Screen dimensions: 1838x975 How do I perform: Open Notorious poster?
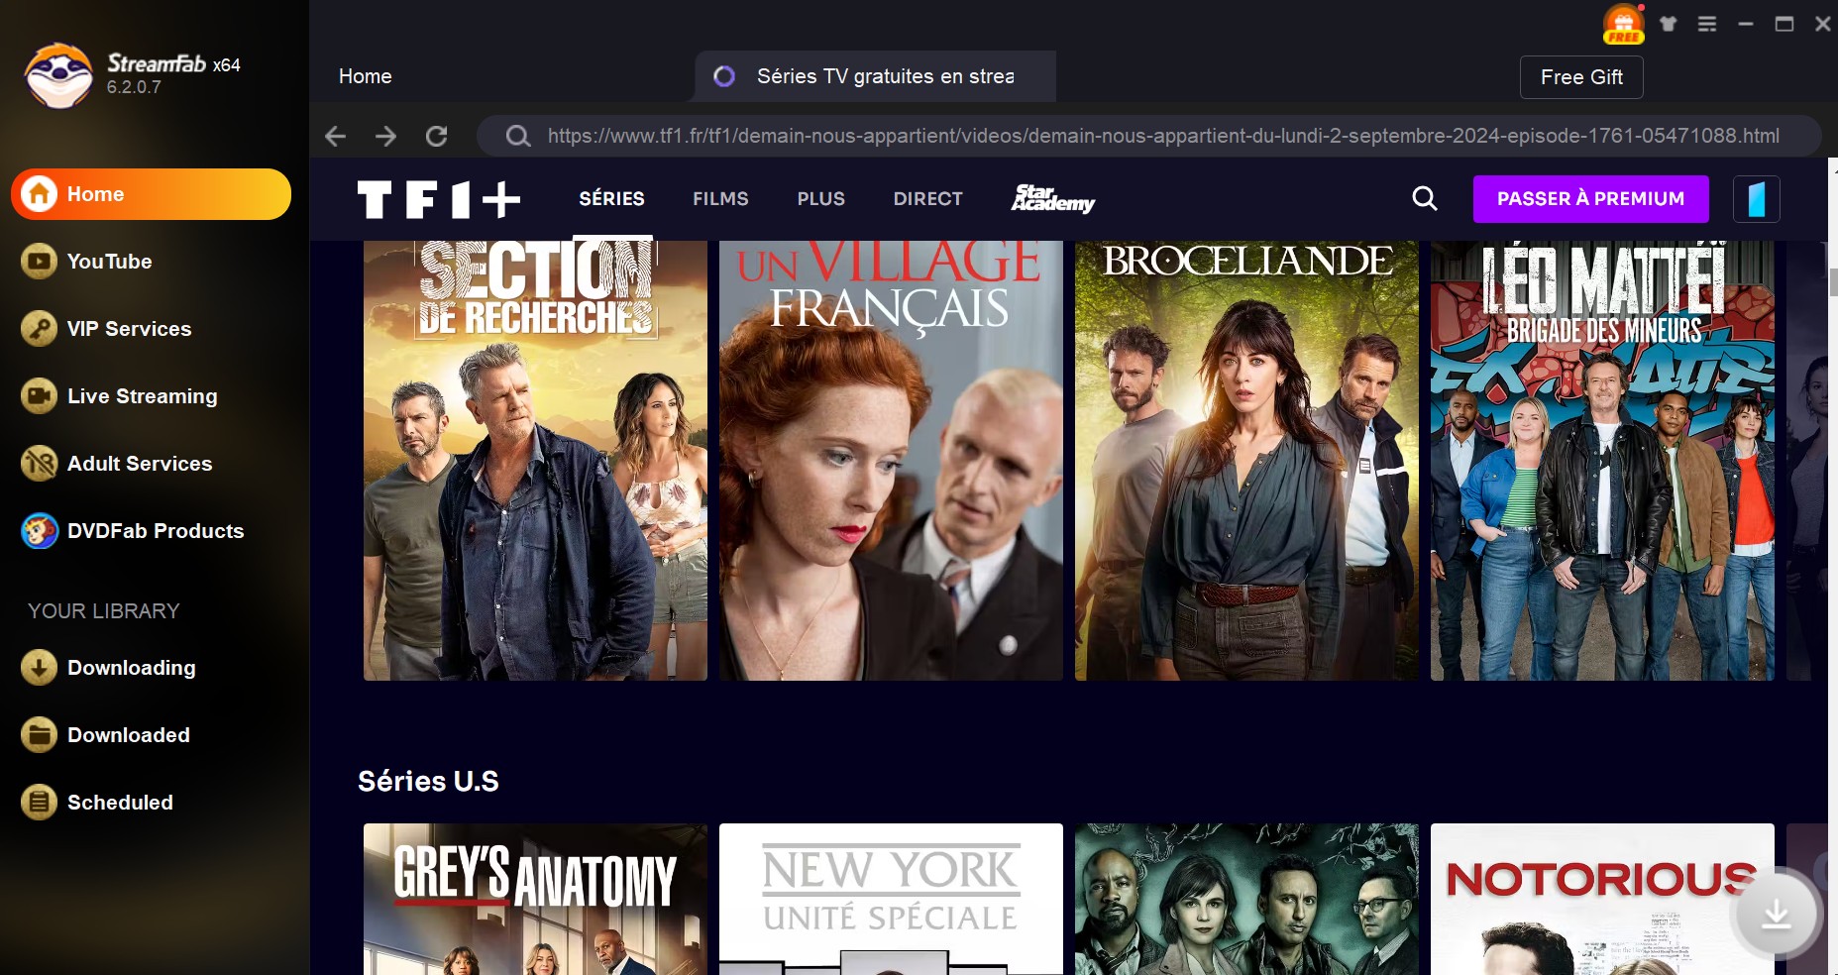[x=1602, y=899]
